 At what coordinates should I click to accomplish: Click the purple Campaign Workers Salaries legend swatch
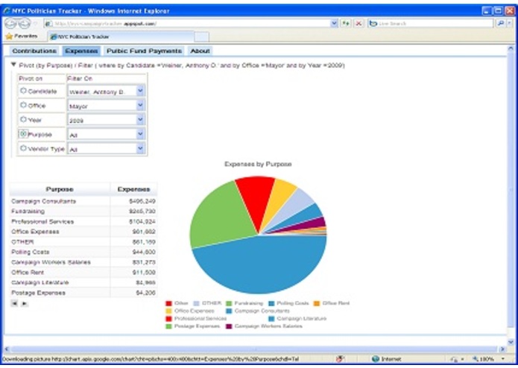pos(229,326)
